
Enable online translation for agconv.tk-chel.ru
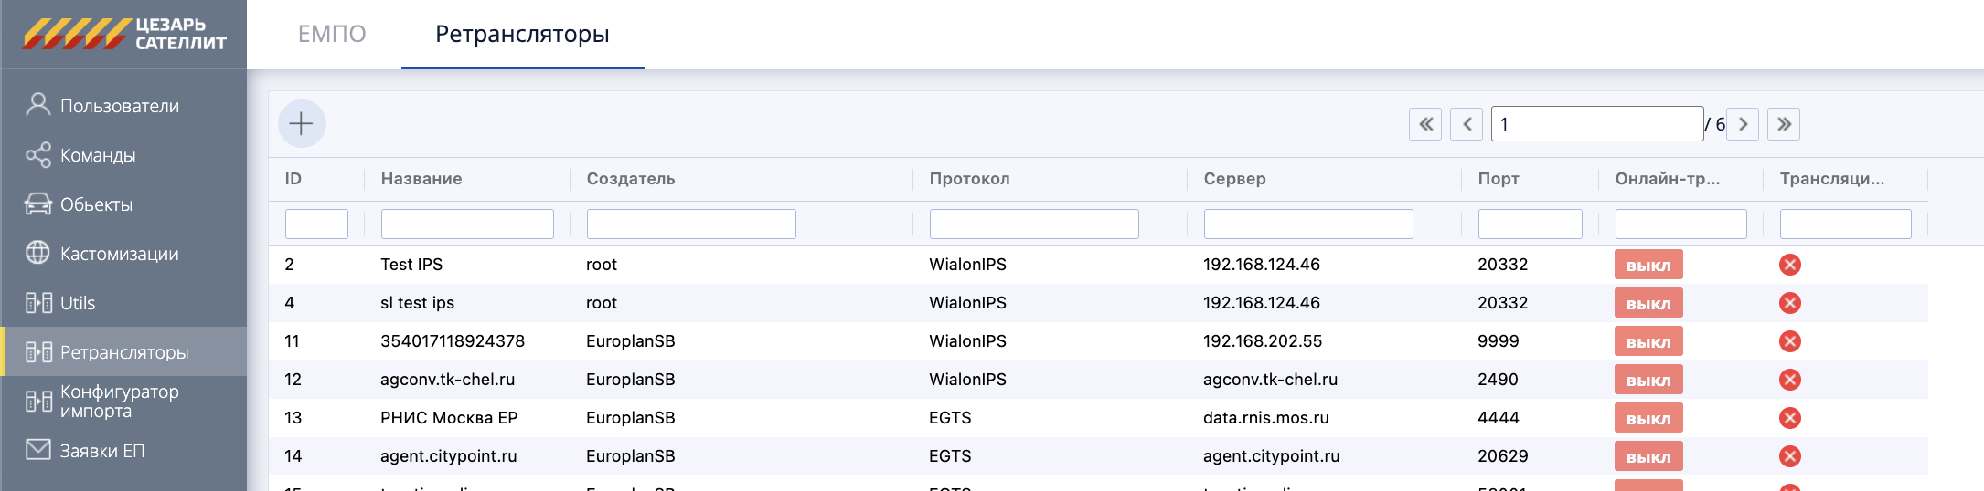(1648, 380)
